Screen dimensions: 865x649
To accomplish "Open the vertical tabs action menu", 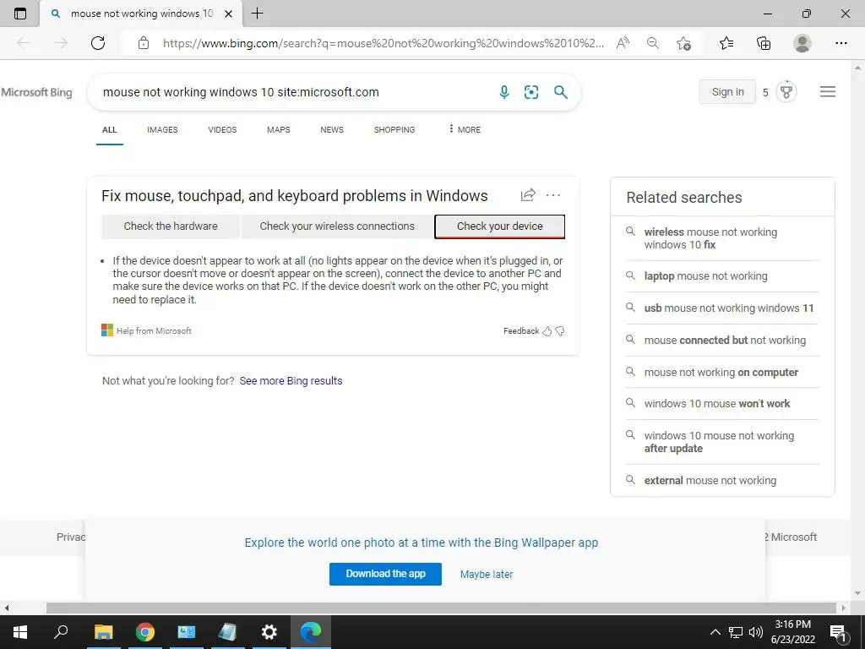I will coord(20,14).
